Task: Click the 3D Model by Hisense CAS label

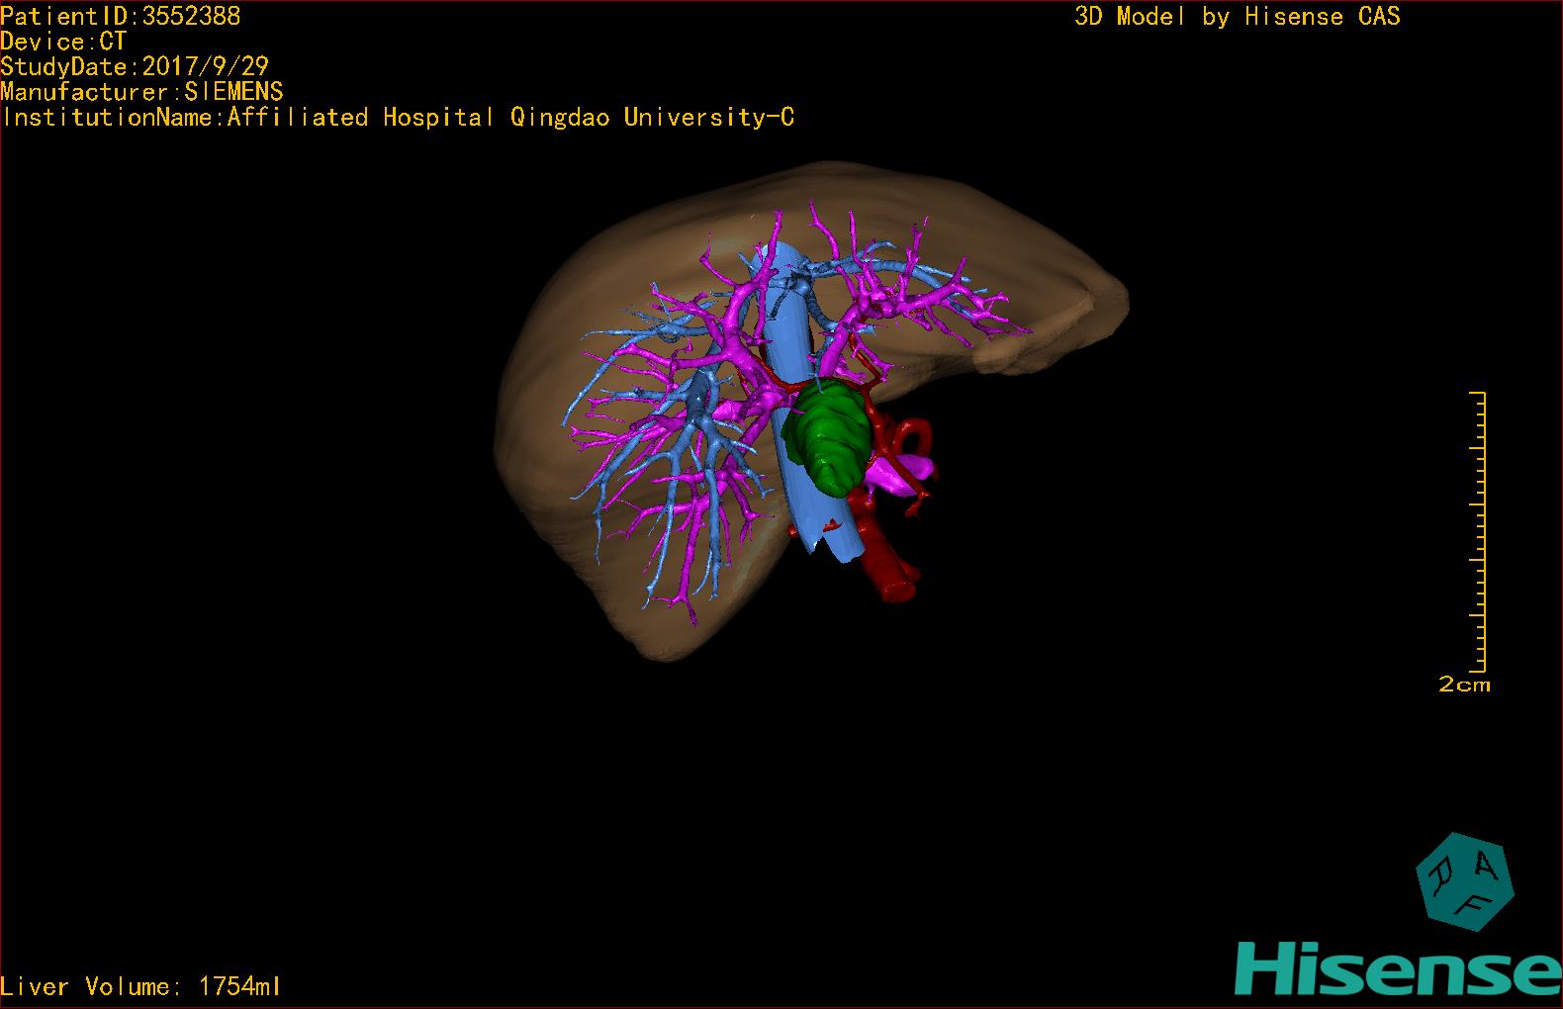Action: [1238, 17]
